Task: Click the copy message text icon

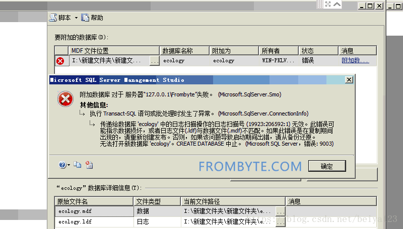Action: (78, 165)
